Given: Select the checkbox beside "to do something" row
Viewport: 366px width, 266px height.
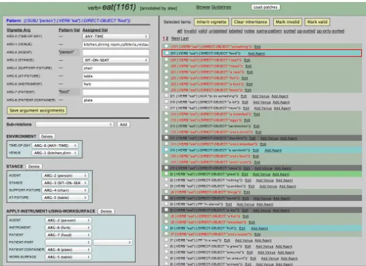Looking at the screenshot, I should click(x=166, y=96).
